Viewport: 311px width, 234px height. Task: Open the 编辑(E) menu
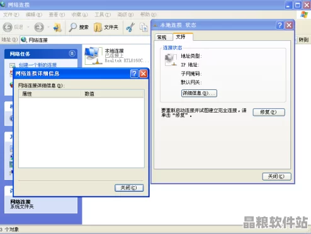pos(34,14)
